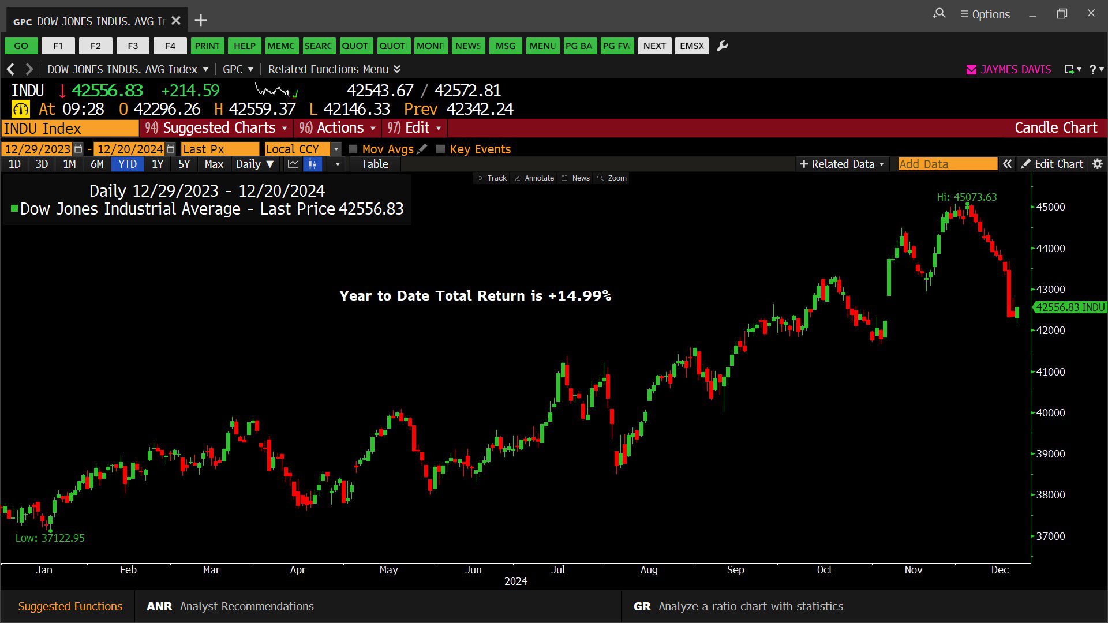This screenshot has width=1108, height=623.
Task: Activate the Track crosshair tool
Action: click(x=491, y=178)
